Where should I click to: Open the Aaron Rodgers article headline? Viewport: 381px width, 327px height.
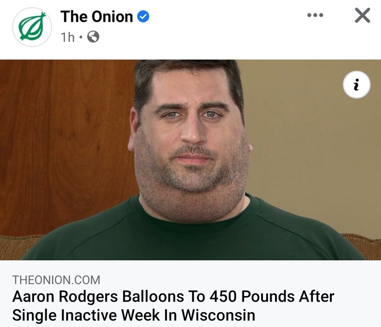[x=173, y=306]
